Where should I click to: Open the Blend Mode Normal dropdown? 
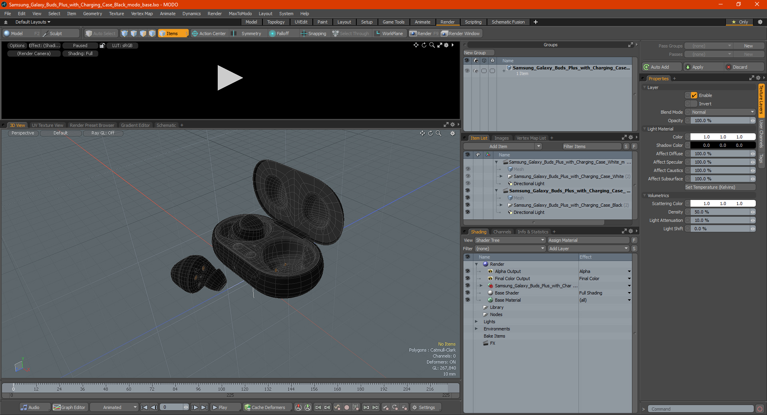point(723,112)
